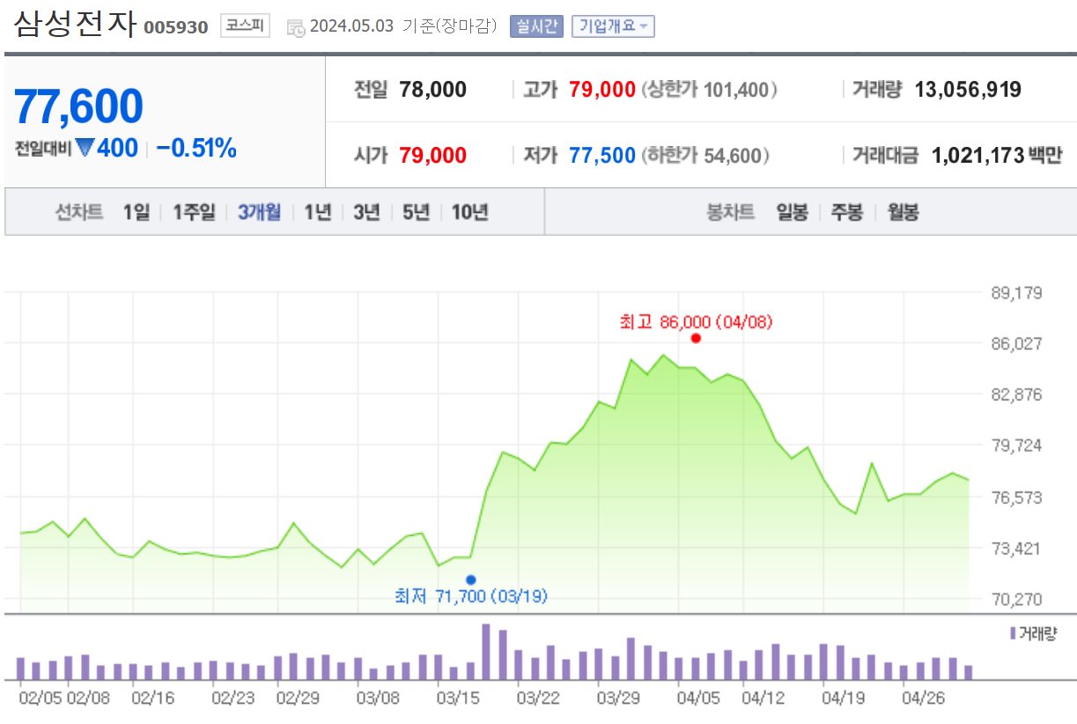Click the 저가 value 77,500
This screenshot has height=724, width=1077.
[602, 156]
